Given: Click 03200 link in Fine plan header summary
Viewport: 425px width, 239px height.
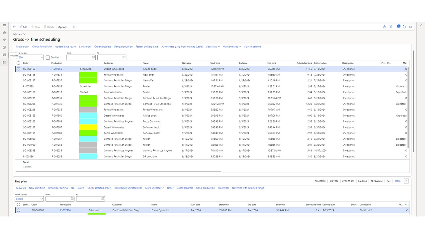Looking at the screenshot, I should click(397, 181).
